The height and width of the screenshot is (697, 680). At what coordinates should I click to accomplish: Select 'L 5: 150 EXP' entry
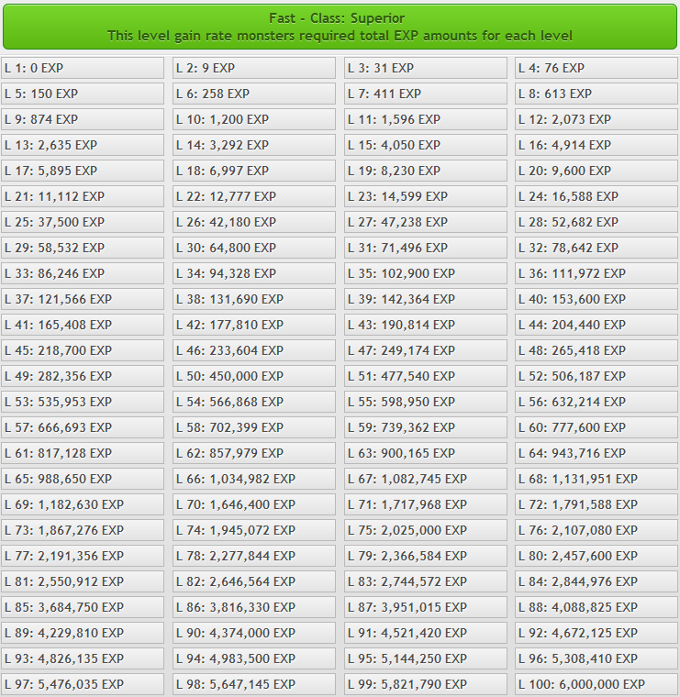[x=83, y=94]
